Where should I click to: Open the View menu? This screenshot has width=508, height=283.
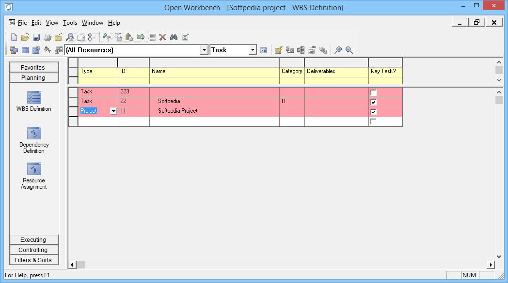coord(52,23)
